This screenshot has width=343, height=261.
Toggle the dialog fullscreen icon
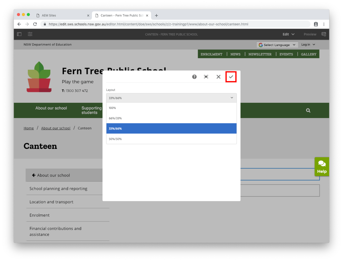tap(206, 77)
